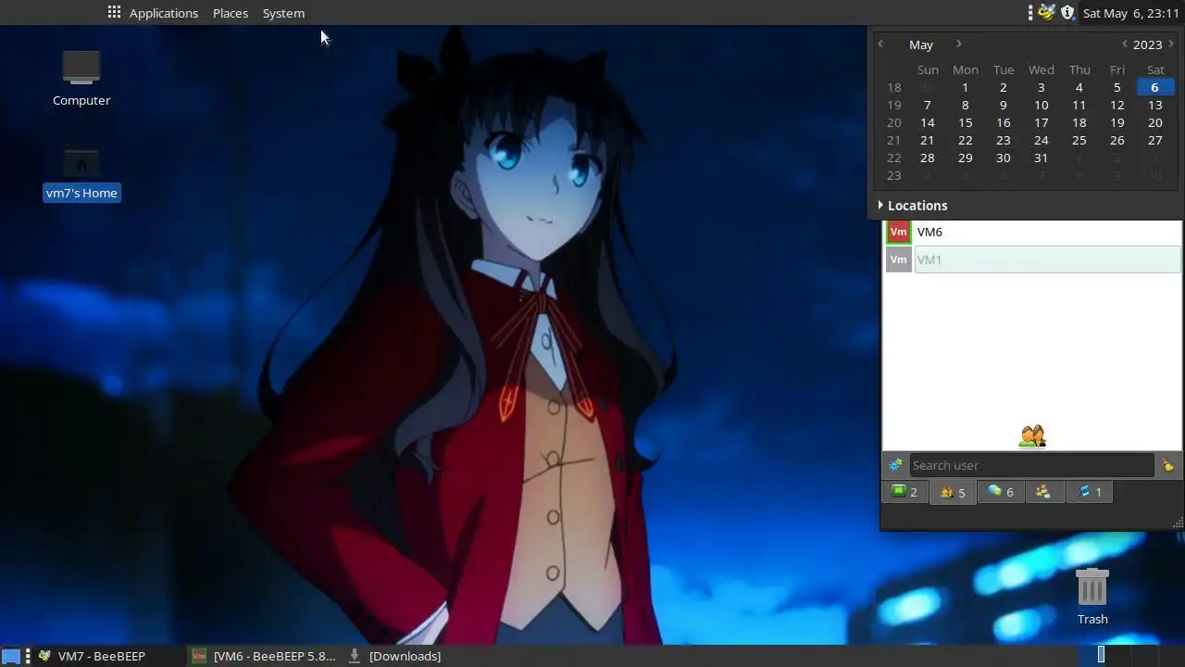
Task: Click the BeeBEEP window resize grip
Action: (1178, 523)
